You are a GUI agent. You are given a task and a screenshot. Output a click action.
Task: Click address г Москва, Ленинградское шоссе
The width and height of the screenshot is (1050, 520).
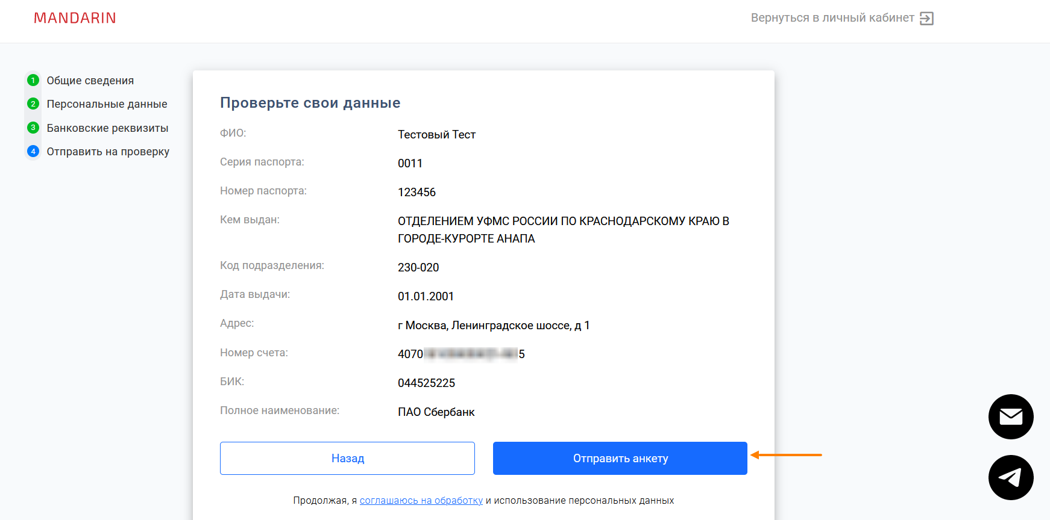(x=494, y=326)
